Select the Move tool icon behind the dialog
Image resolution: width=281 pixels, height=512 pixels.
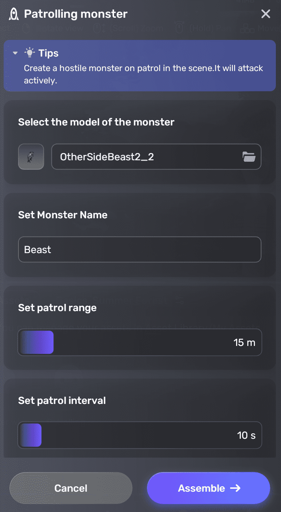click(x=248, y=28)
